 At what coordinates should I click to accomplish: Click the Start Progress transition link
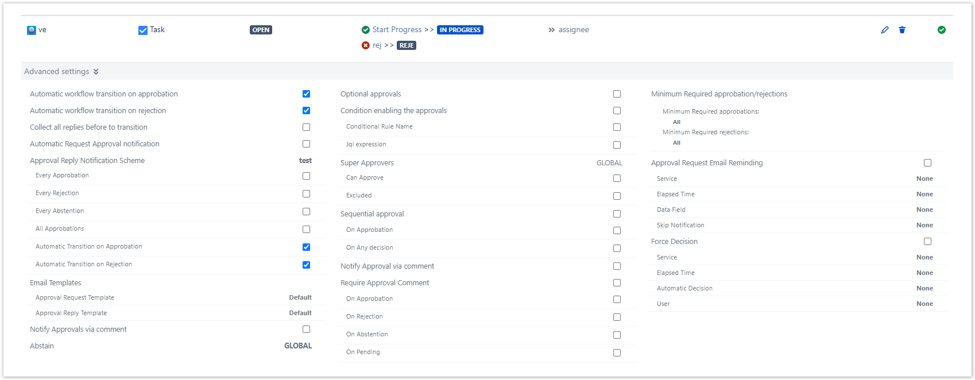[397, 30]
